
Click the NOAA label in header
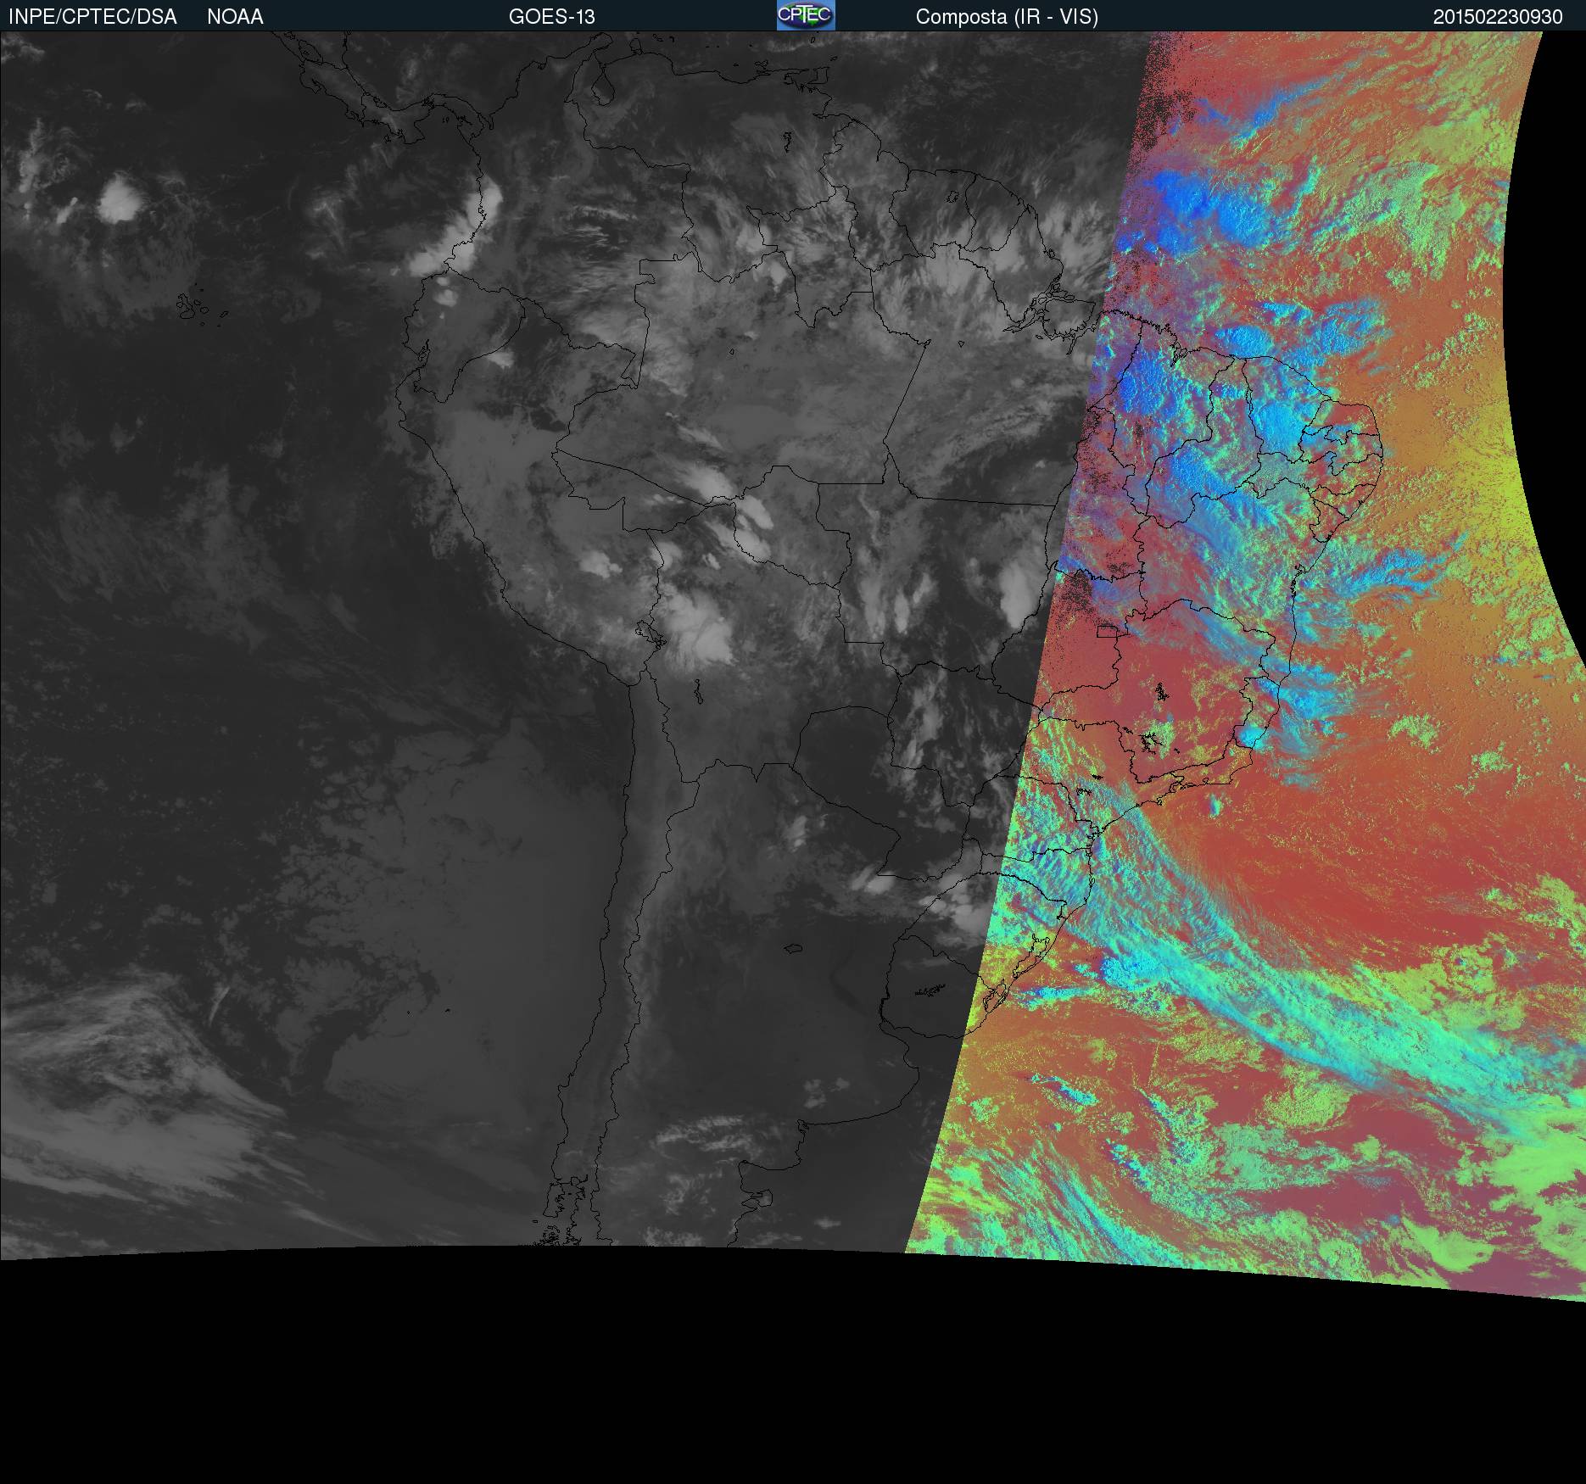235,17
